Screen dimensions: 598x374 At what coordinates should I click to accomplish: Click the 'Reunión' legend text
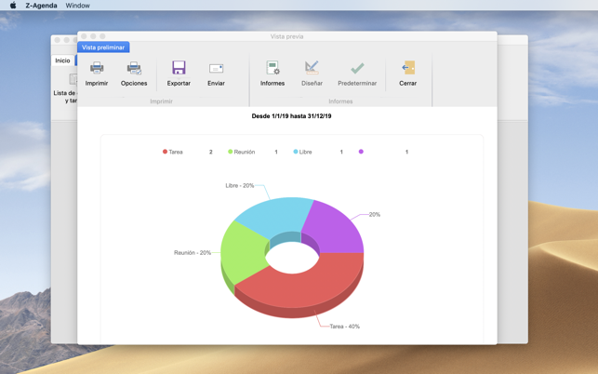pos(245,152)
